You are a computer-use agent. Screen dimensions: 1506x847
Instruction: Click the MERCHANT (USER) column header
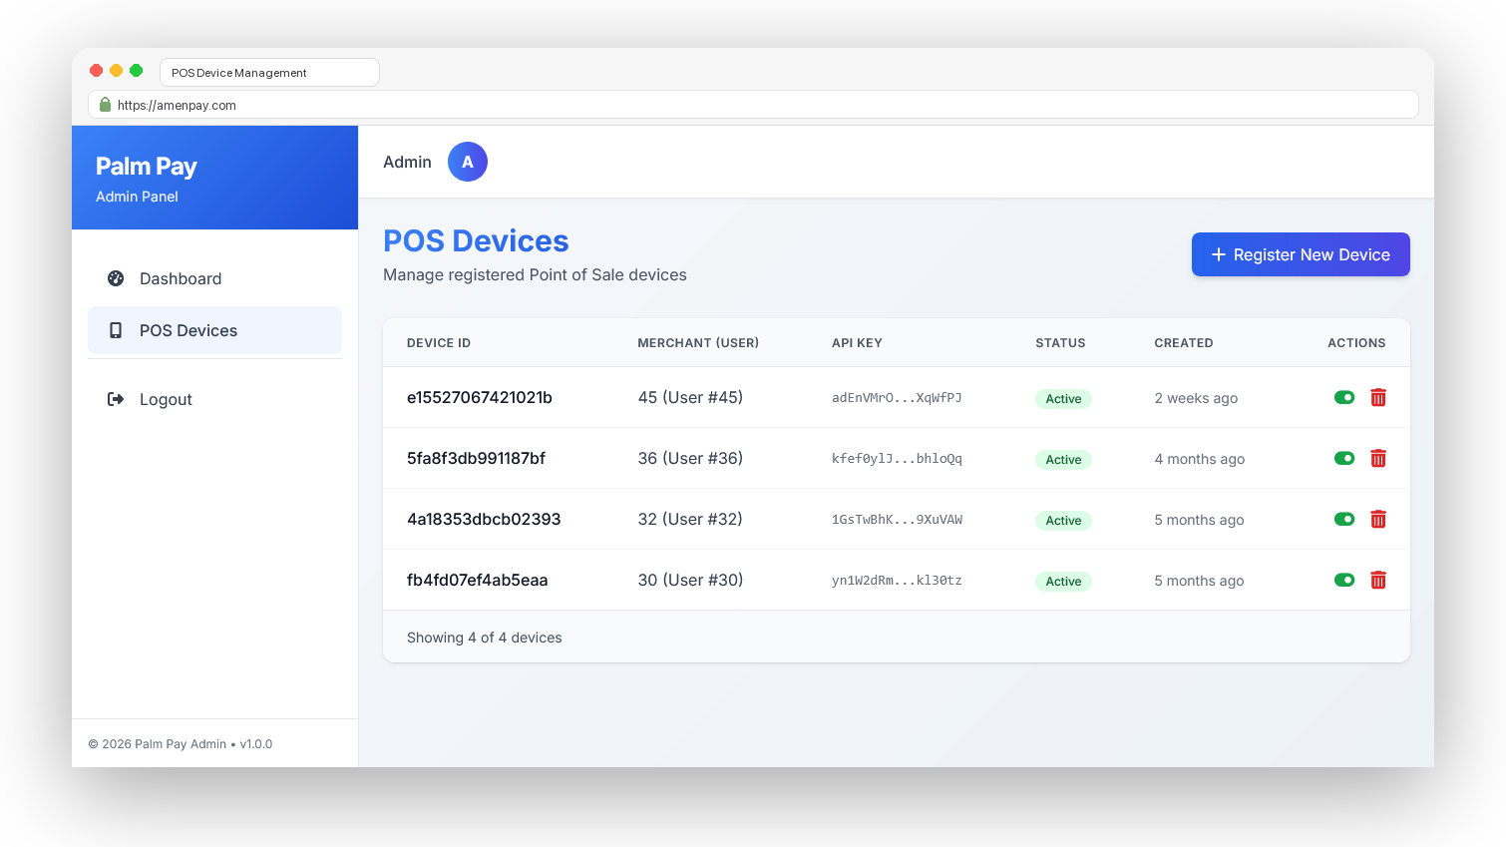698,342
